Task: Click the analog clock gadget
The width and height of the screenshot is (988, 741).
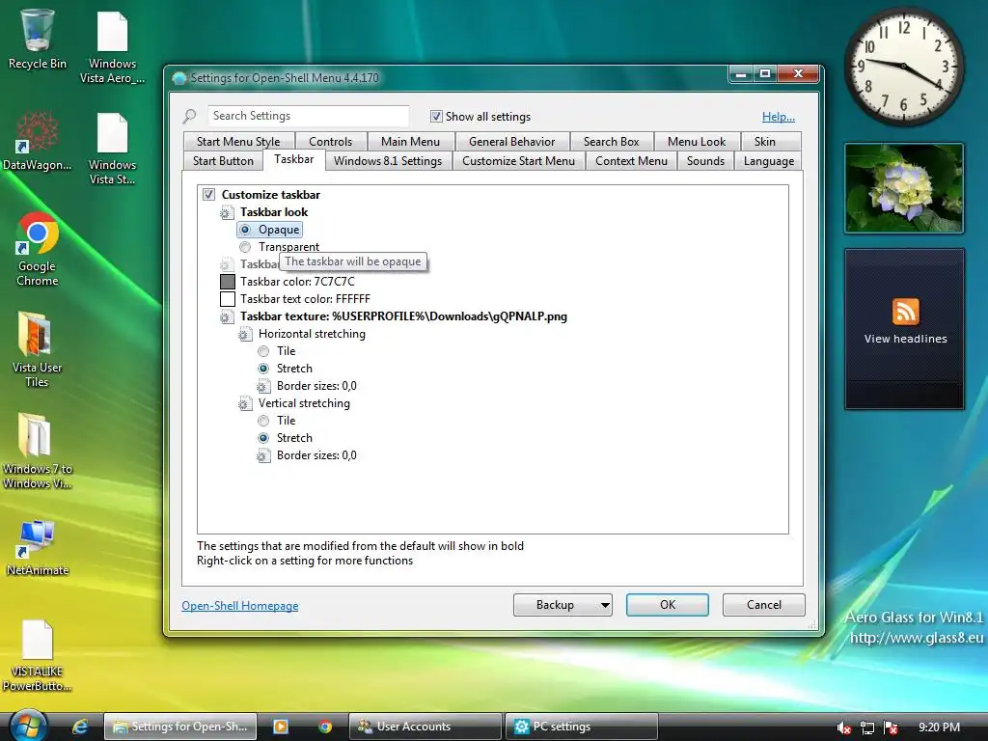Action: (903, 66)
